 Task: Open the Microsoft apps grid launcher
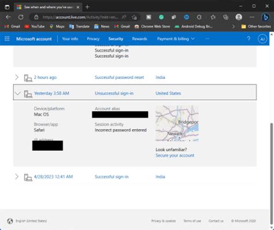[7, 39]
